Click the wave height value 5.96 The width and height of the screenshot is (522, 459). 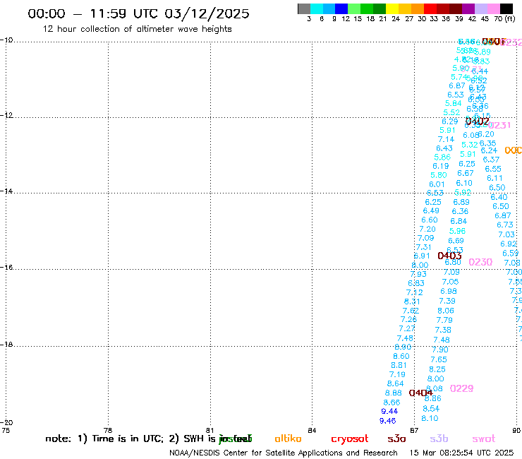[457, 231]
